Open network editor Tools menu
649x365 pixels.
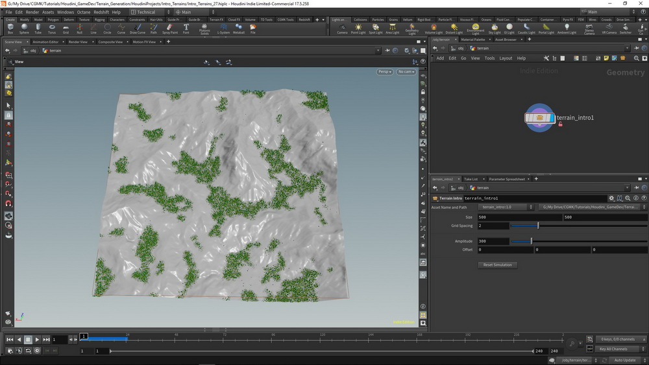tap(489, 58)
